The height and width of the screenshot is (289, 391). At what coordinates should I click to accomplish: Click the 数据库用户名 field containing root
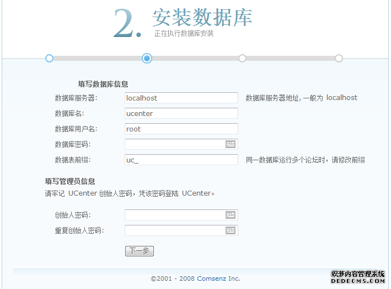point(181,129)
